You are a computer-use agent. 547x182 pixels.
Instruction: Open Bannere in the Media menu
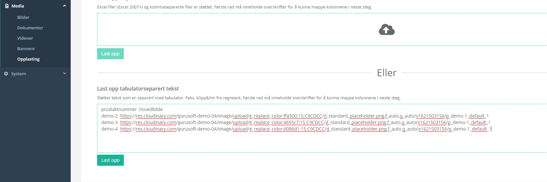point(26,49)
